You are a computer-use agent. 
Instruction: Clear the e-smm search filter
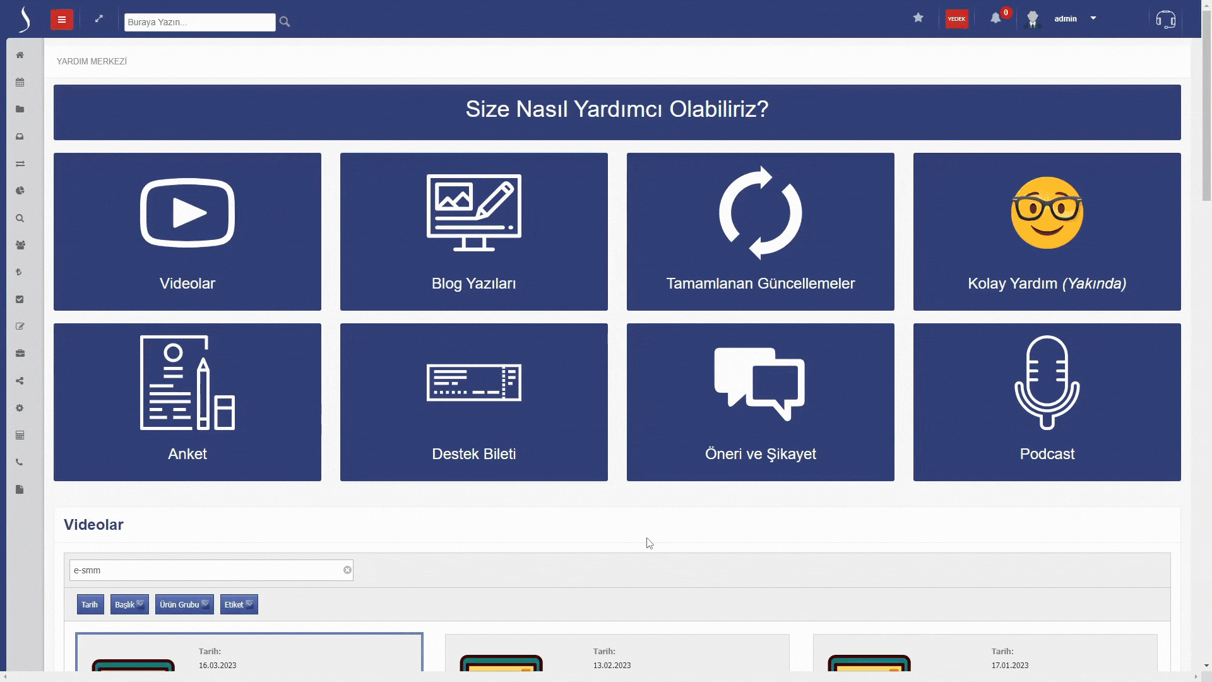(x=347, y=570)
